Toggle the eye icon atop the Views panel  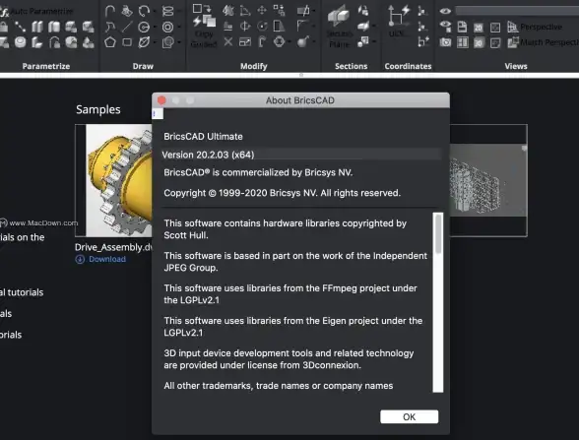pos(445,11)
